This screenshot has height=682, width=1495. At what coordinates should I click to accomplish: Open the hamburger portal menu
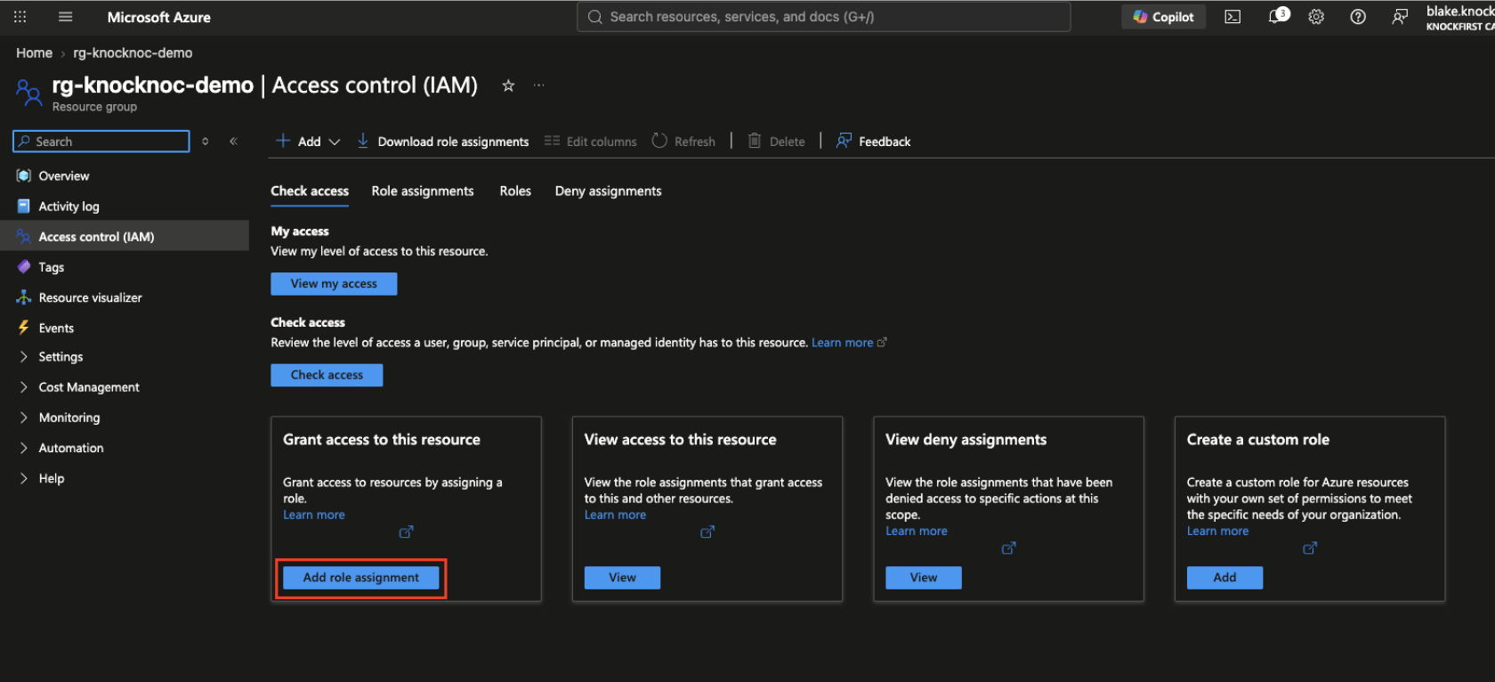(65, 17)
